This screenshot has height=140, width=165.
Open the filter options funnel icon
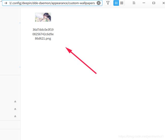point(108,3)
